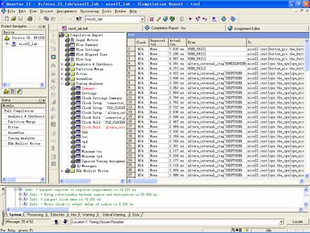310x233 pixels.
Task: Click the Copy toolbar icon
Action: coord(46,19)
